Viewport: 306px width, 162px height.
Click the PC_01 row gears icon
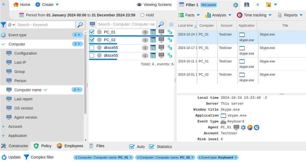tap(170, 32)
